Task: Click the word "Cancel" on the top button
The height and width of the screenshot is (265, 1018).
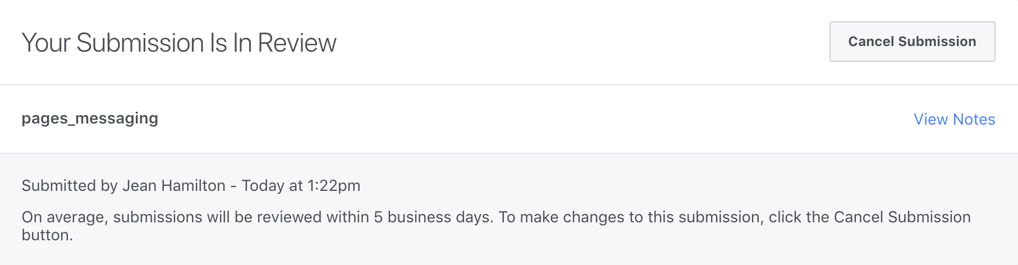Action: tap(871, 42)
